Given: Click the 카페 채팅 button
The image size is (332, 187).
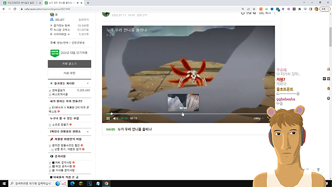Looking at the screenshot, I should 69,73.
